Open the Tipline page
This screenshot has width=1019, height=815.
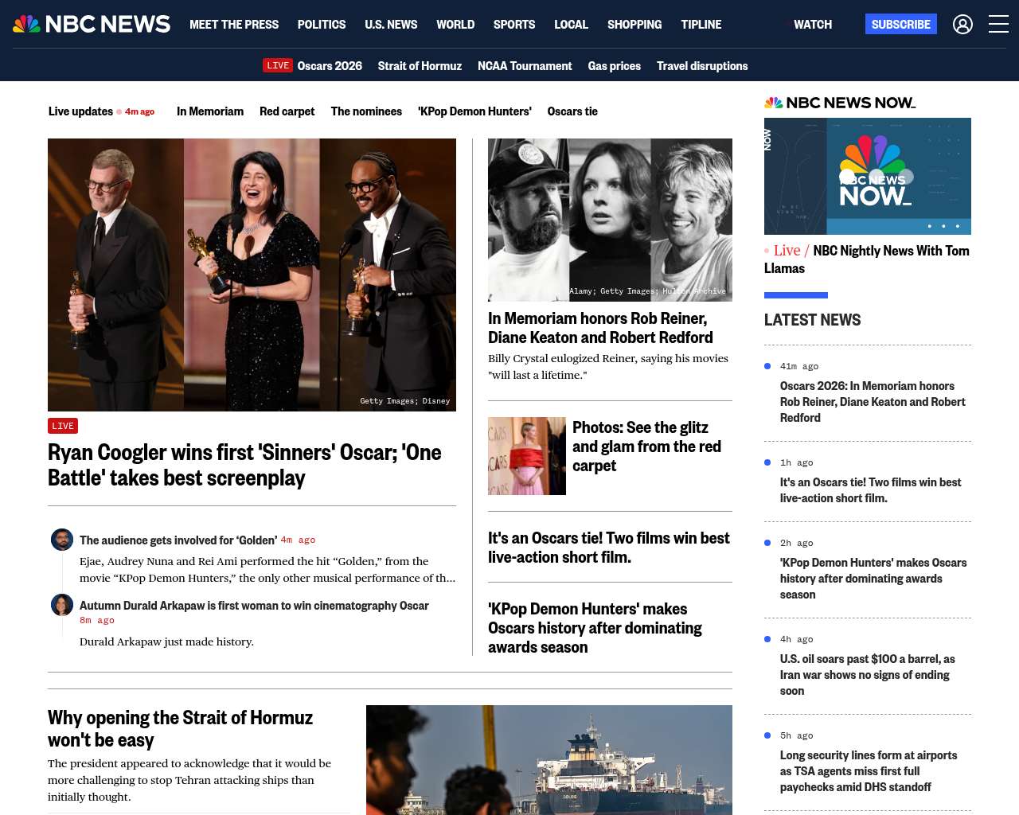click(x=701, y=25)
